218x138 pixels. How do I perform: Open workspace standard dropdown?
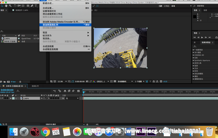click(181, 6)
